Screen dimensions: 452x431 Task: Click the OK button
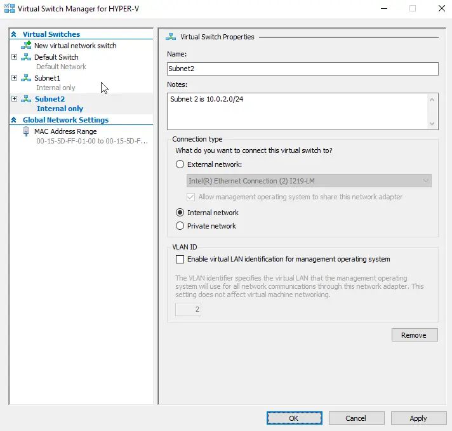click(x=295, y=418)
